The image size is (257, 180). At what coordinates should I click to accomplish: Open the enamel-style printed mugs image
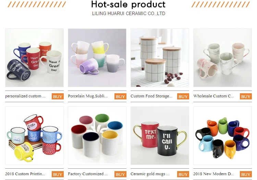pos(34,135)
